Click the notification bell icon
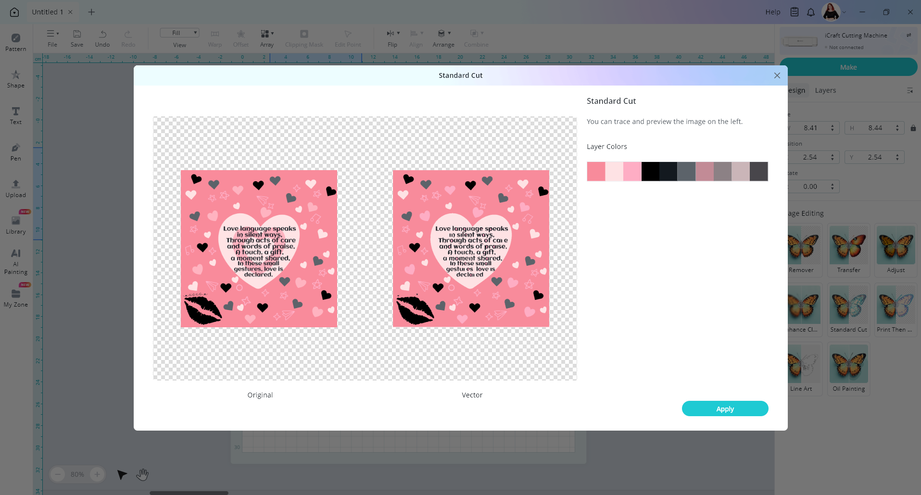The height and width of the screenshot is (495, 921). point(811,12)
